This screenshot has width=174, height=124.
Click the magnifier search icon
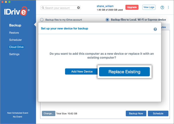43,8
